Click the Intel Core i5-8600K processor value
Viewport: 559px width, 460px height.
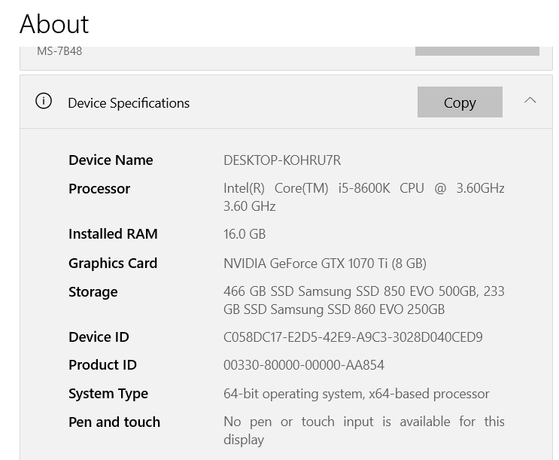tap(363, 197)
